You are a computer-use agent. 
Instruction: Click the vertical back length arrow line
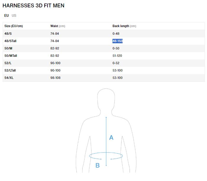click(x=106, y=132)
